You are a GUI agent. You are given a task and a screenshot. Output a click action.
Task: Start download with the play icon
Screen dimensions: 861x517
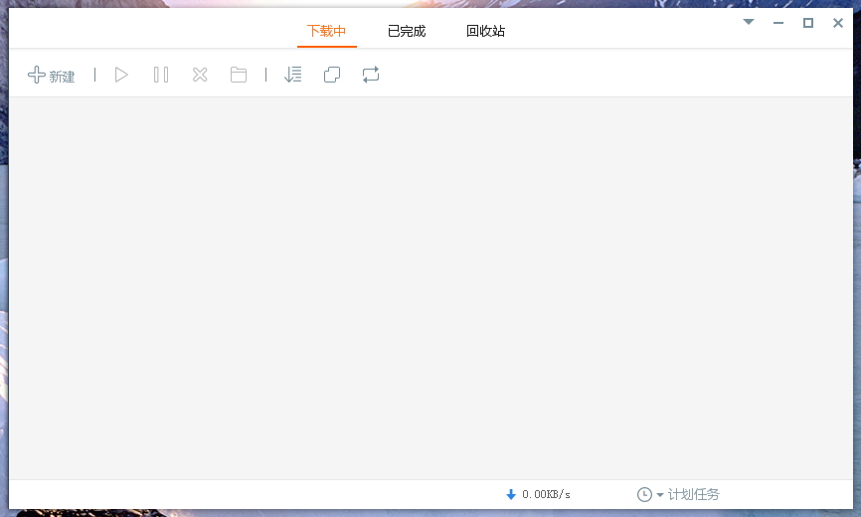(x=121, y=75)
